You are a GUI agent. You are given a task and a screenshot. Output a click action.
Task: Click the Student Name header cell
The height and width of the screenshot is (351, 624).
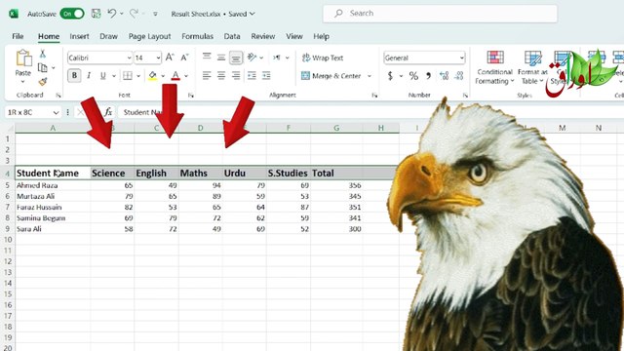[x=53, y=174]
